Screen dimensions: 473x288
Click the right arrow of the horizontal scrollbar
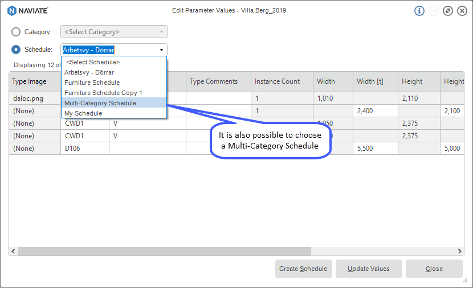459,251
